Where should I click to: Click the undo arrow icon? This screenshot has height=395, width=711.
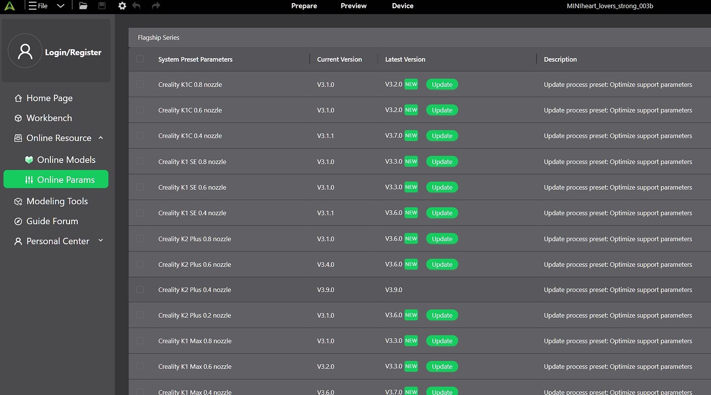137,6
